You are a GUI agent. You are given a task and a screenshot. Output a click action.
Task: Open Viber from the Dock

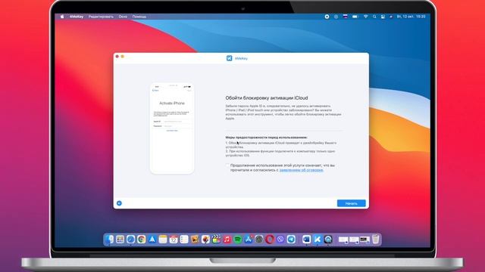coord(280,239)
